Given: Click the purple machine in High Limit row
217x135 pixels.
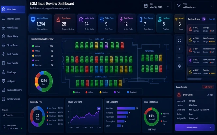Looking at the screenshot, I should [106, 45].
